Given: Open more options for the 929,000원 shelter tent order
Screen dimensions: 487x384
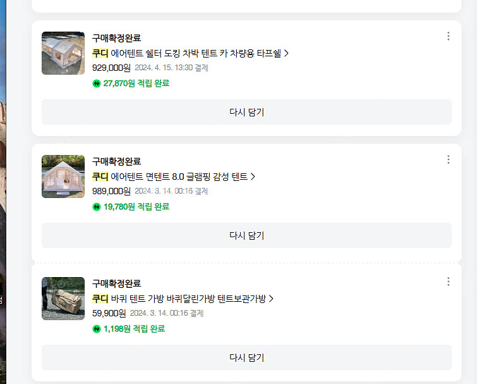Looking at the screenshot, I should (448, 36).
